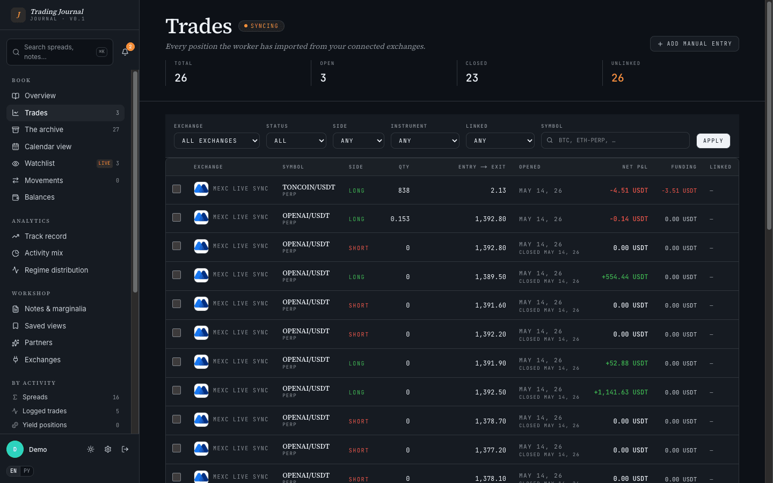Viewport: 773px width, 483px height.
Task: Click the Yield positions link icon
Action: [x=15, y=425]
